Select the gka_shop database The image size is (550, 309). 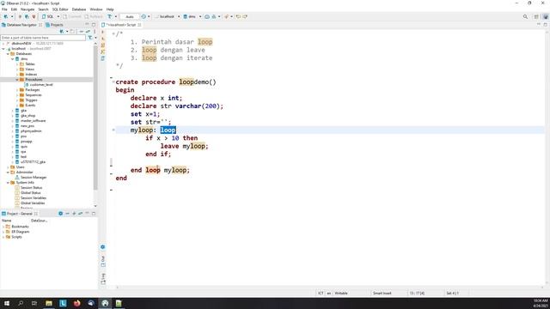27,116
